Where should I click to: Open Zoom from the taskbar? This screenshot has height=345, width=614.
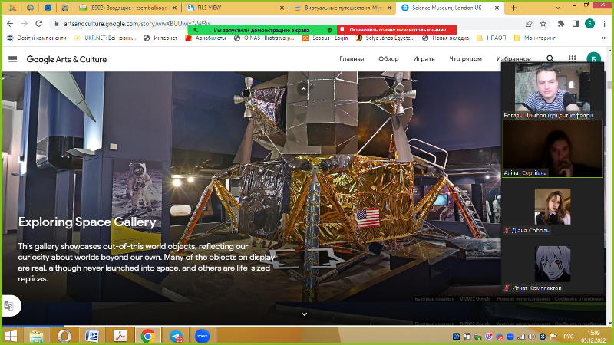(x=203, y=336)
